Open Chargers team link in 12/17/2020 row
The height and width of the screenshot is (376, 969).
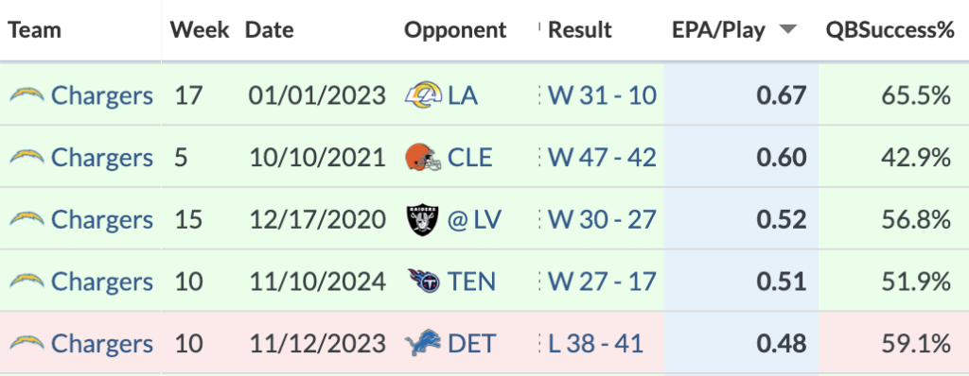point(102,220)
